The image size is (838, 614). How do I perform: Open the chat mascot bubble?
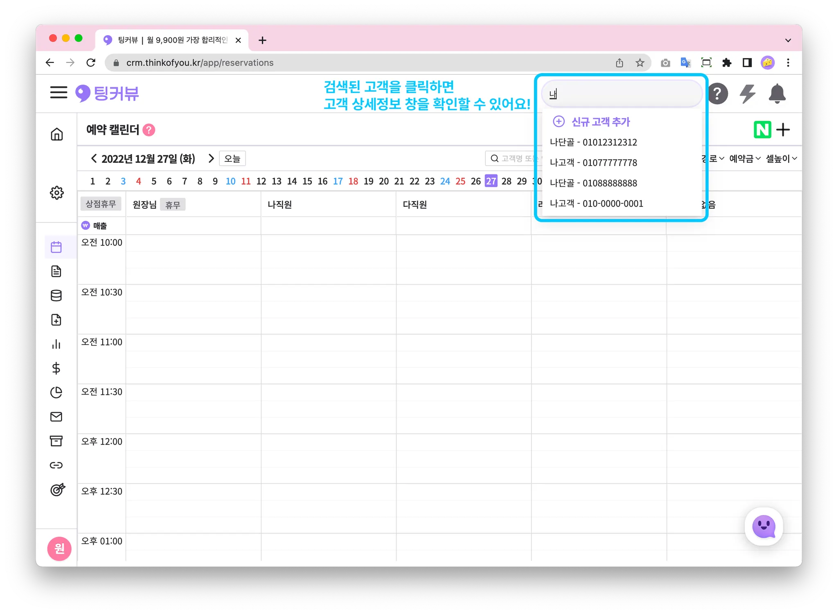pyautogui.click(x=764, y=527)
